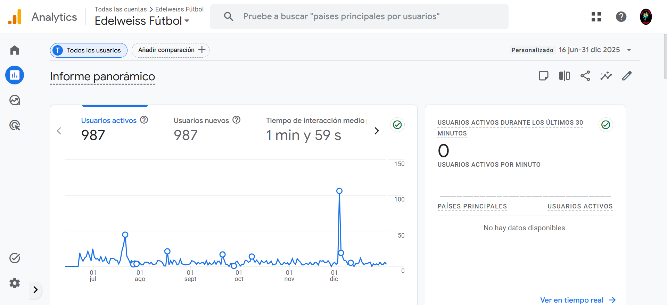Click the Usuarios activos durante los últimos 30 minutos heading
Image resolution: width=667 pixels, height=305 pixels.
click(x=510, y=128)
